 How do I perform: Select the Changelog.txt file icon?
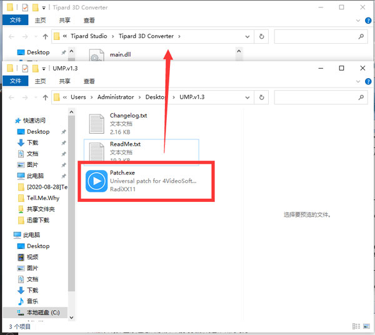coord(97,124)
